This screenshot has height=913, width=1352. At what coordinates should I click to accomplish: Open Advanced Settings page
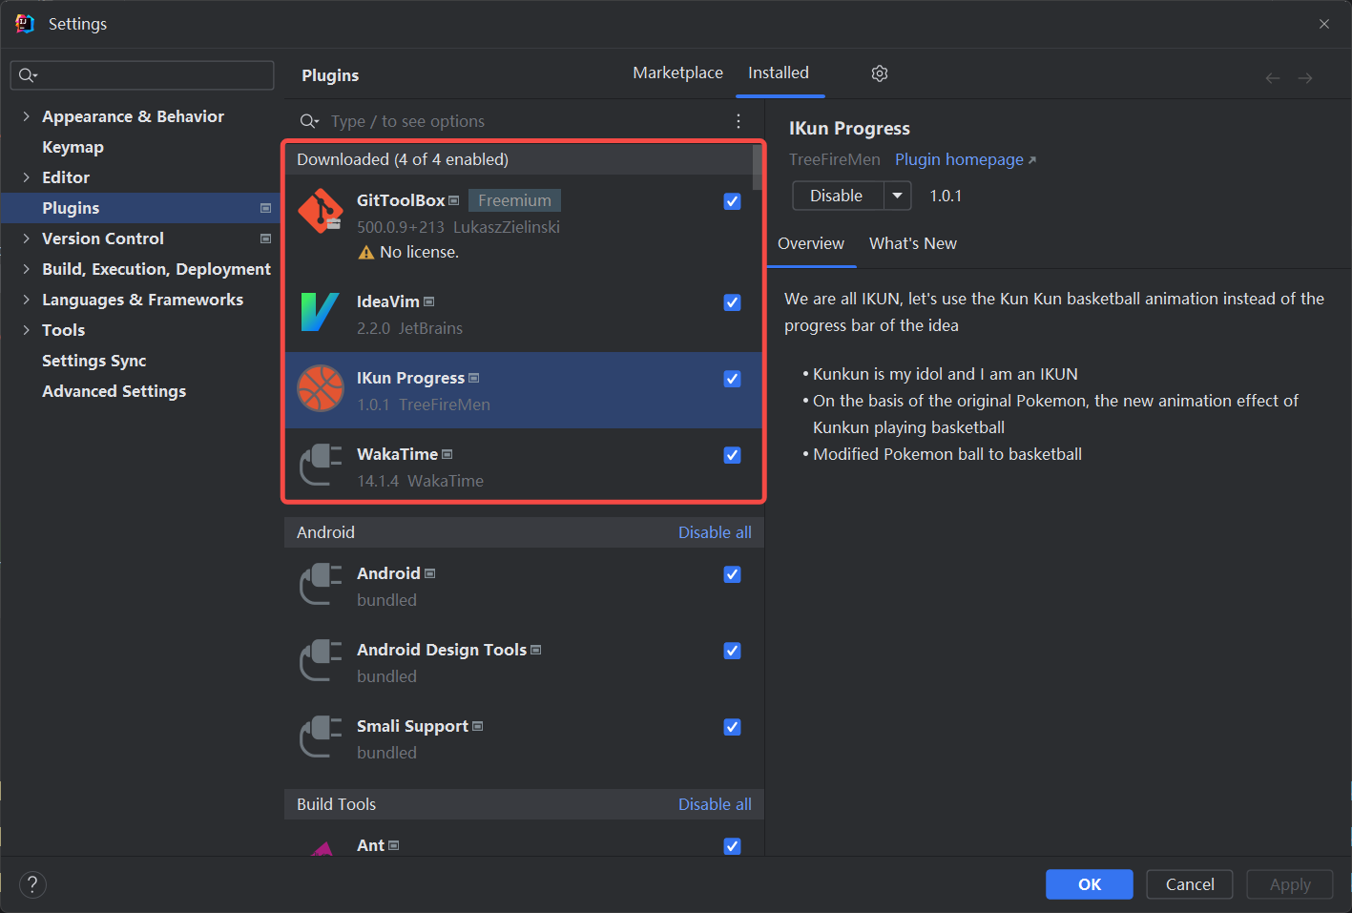click(114, 391)
